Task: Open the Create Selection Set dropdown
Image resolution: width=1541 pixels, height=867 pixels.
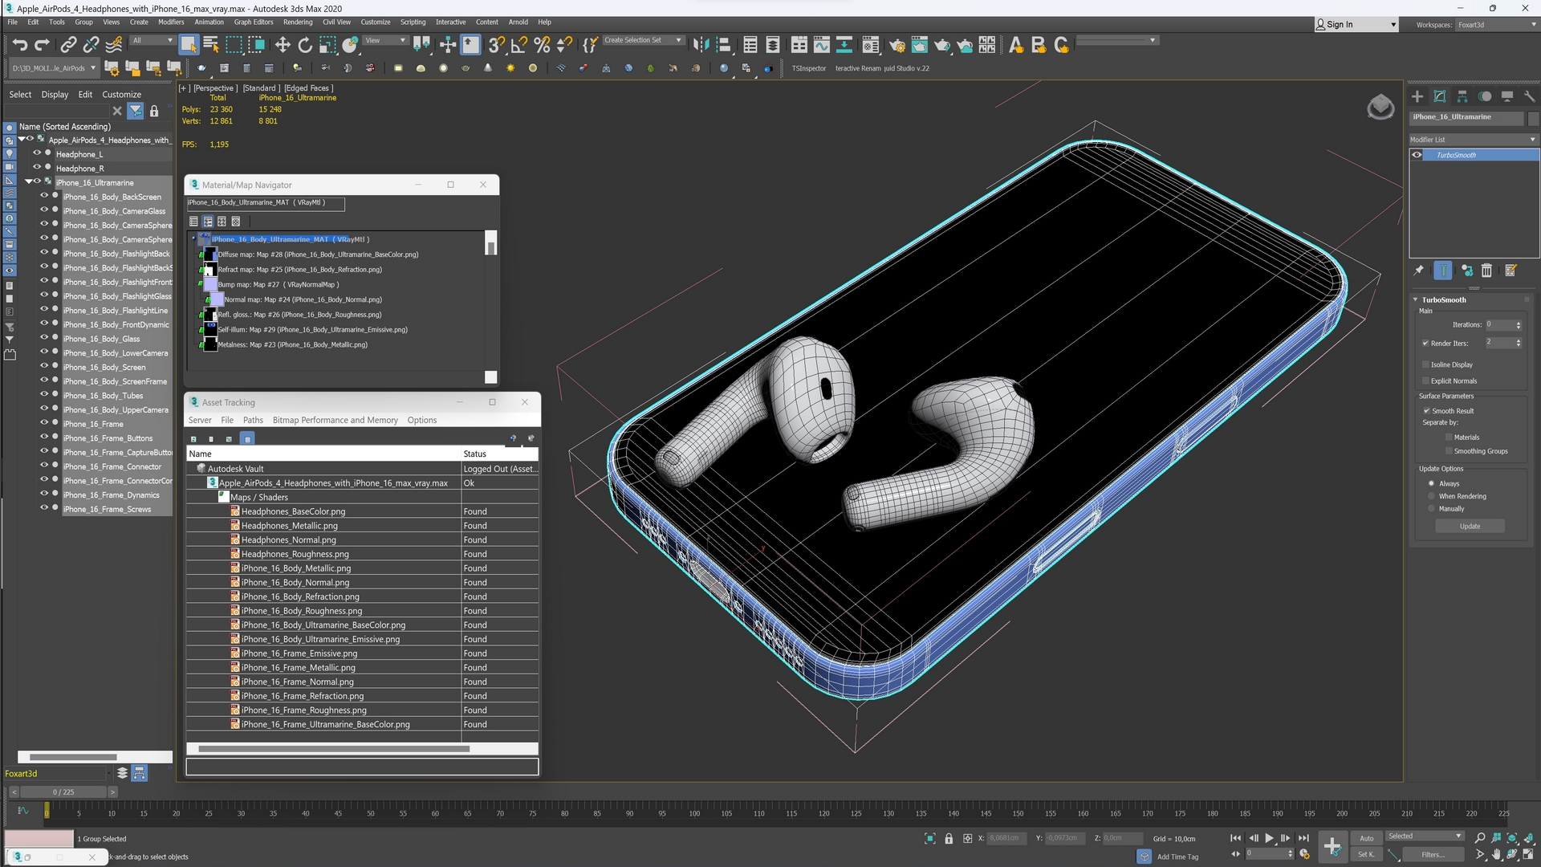Action: pos(643,40)
